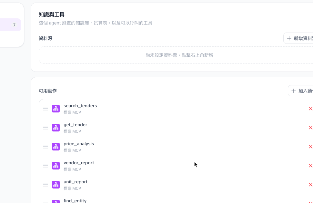Click the 知識與工具 heading

pyautogui.click(x=52, y=15)
